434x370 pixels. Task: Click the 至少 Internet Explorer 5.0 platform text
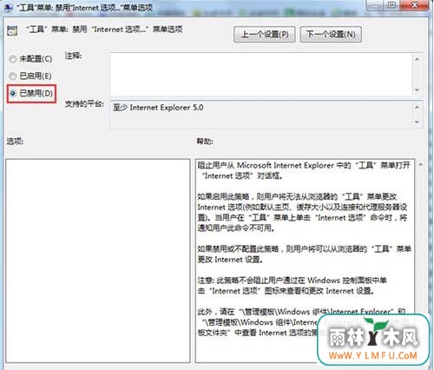158,108
